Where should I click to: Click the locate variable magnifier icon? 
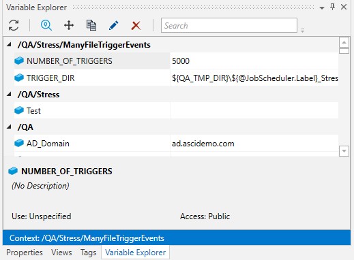click(46, 25)
